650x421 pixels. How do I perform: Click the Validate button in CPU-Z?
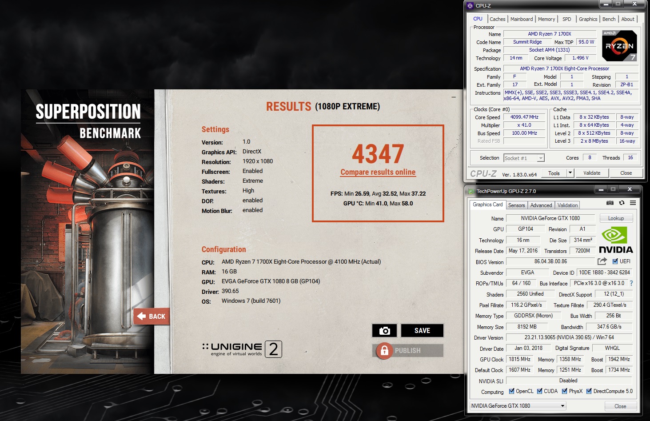(x=592, y=173)
